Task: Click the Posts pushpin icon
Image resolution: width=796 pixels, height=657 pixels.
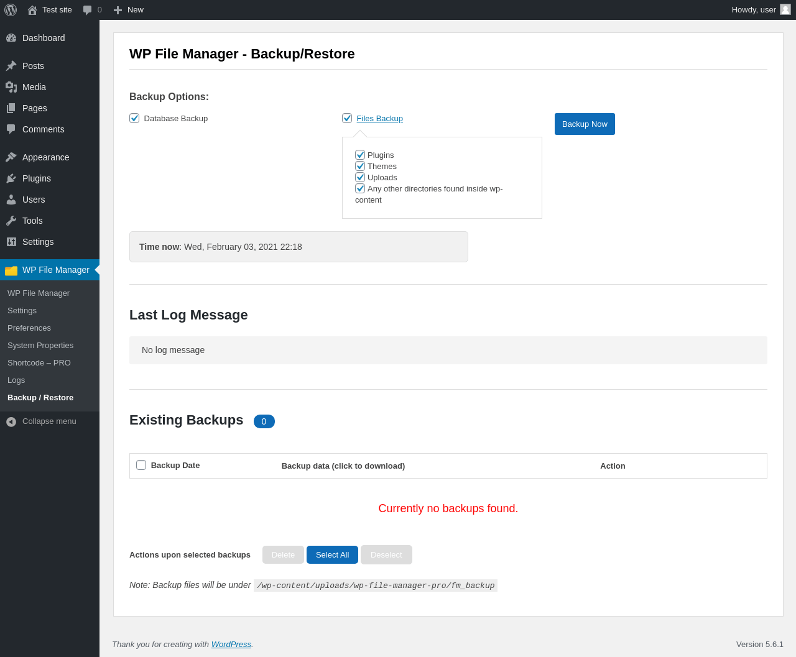Action: pyautogui.click(x=11, y=66)
